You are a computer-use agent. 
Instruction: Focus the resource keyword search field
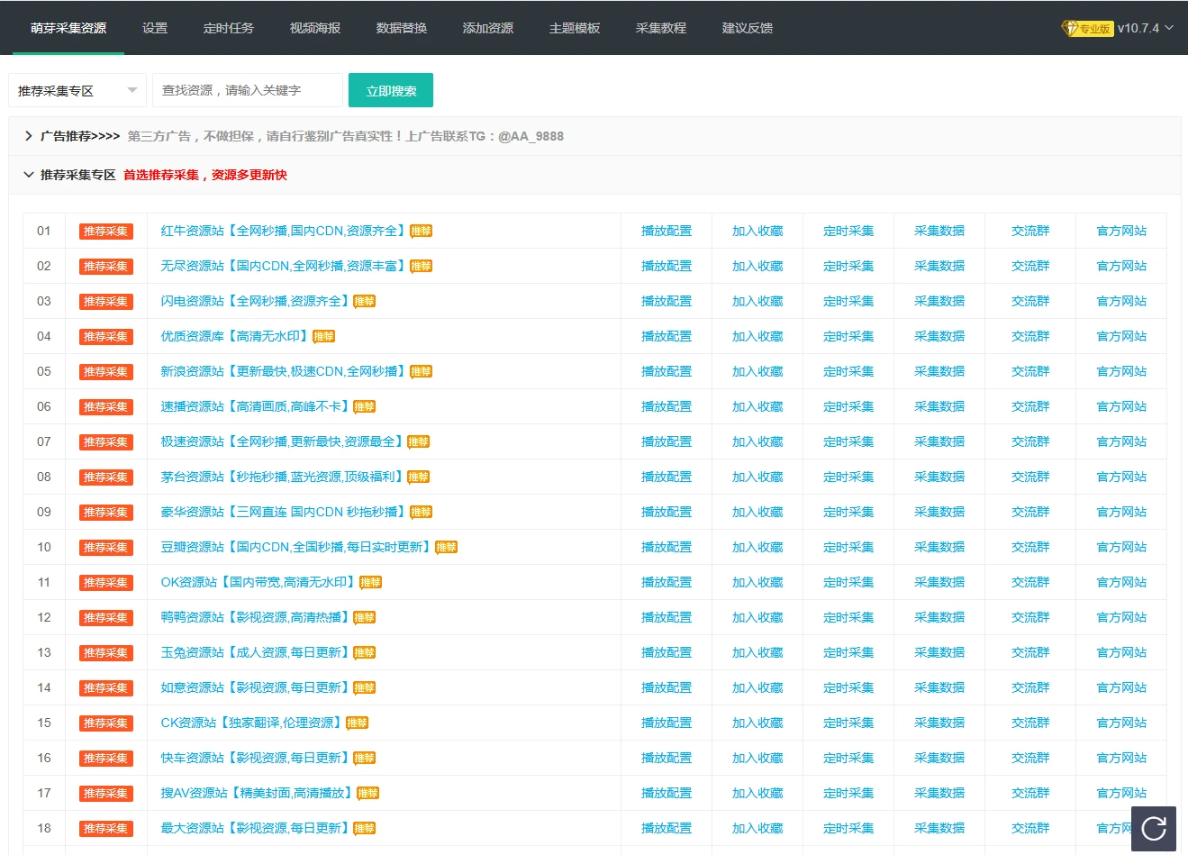(x=247, y=90)
